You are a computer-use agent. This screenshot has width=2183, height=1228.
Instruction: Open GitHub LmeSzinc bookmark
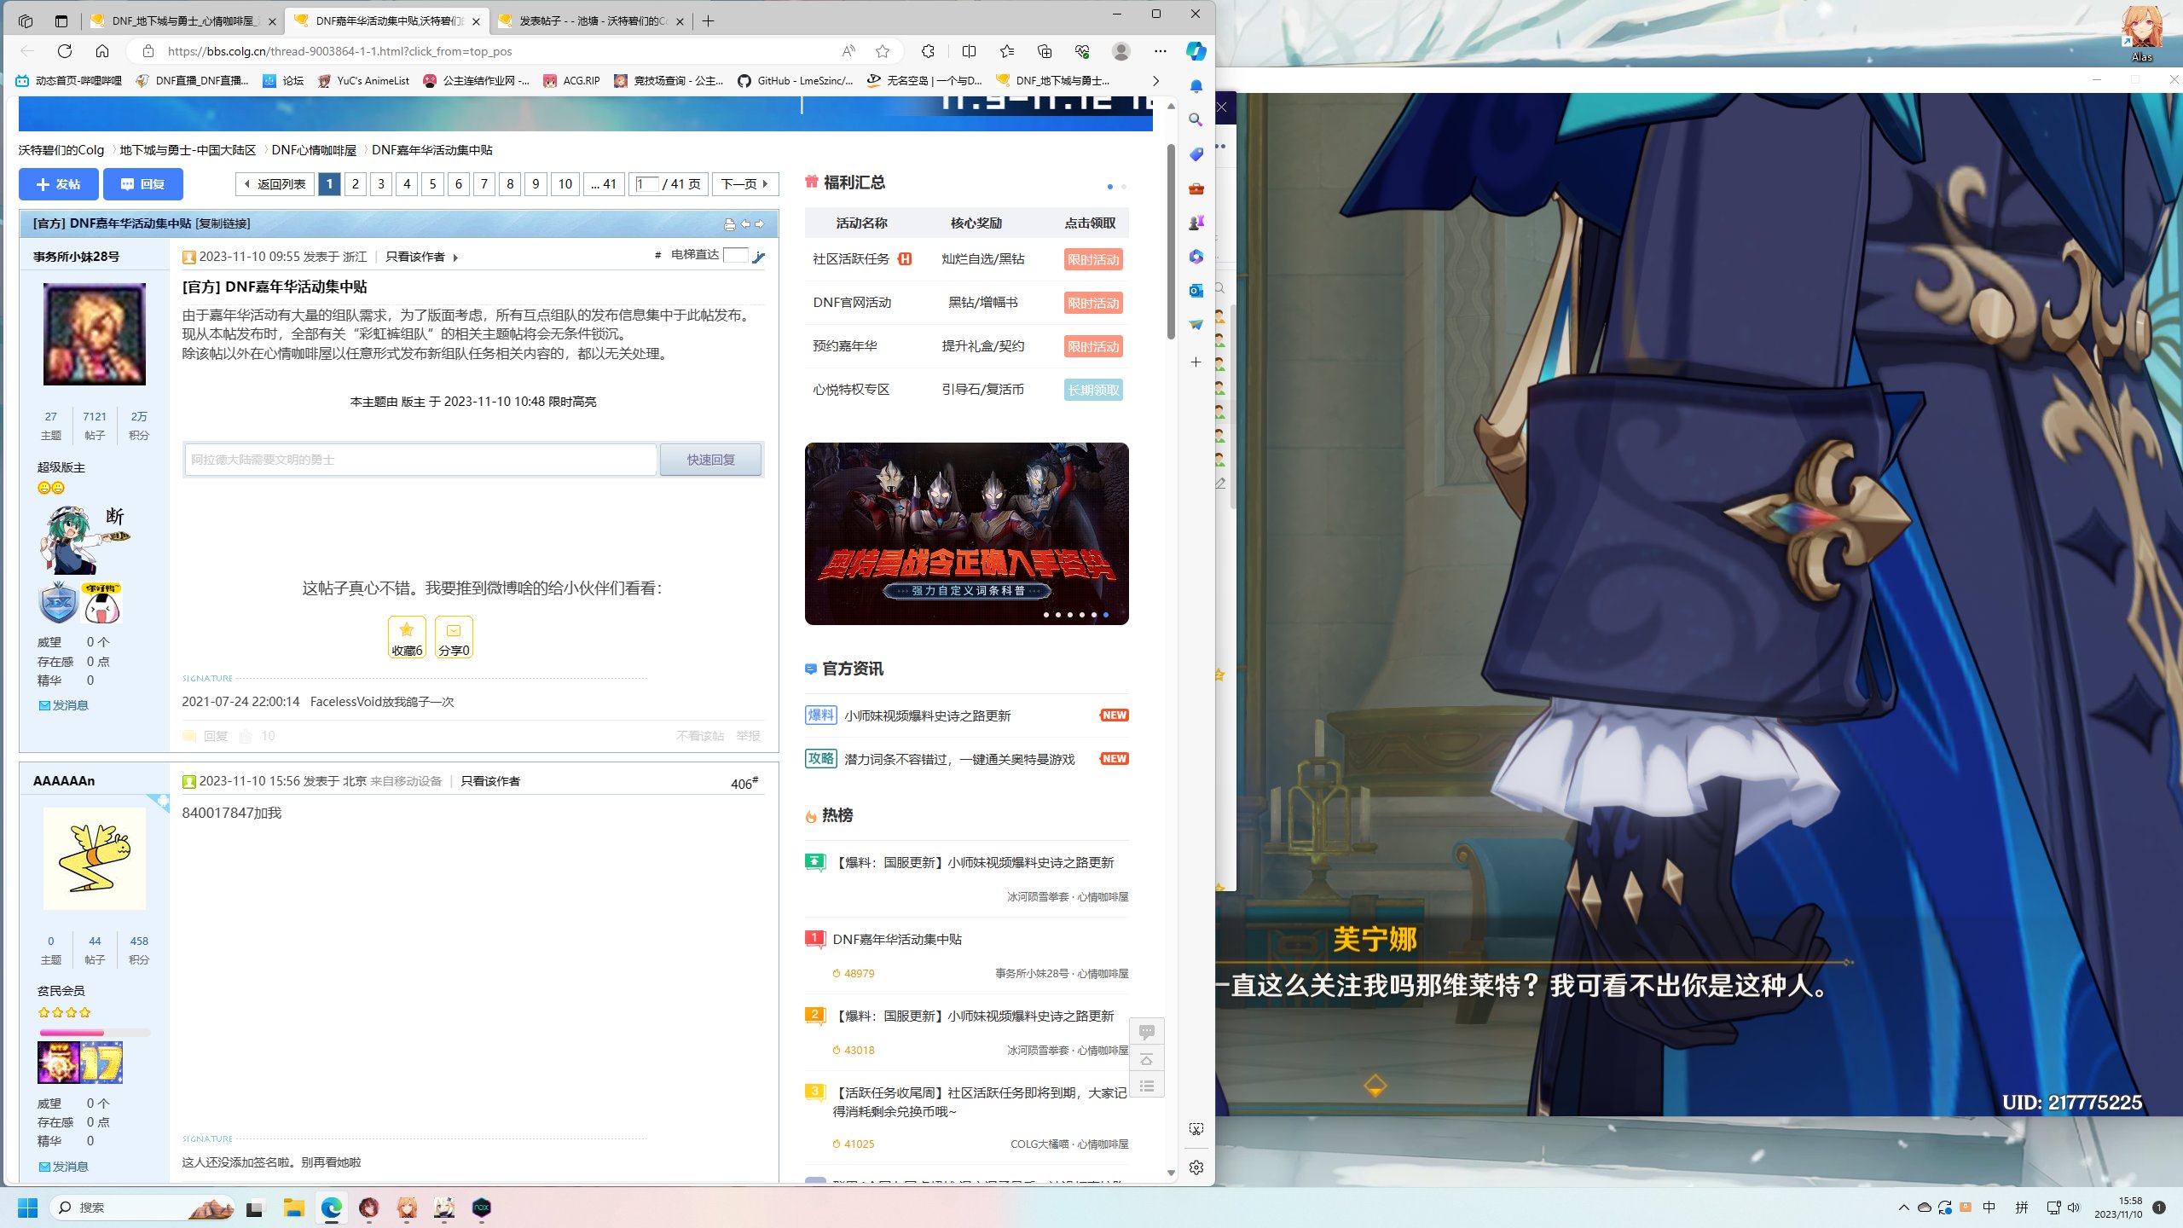point(796,81)
